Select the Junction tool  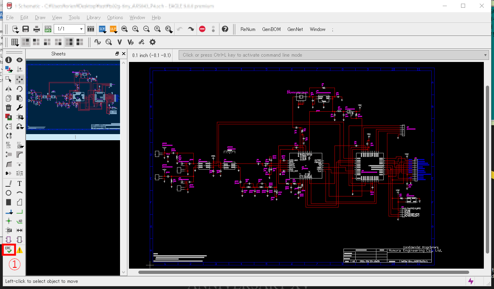pyautogui.click(x=9, y=221)
